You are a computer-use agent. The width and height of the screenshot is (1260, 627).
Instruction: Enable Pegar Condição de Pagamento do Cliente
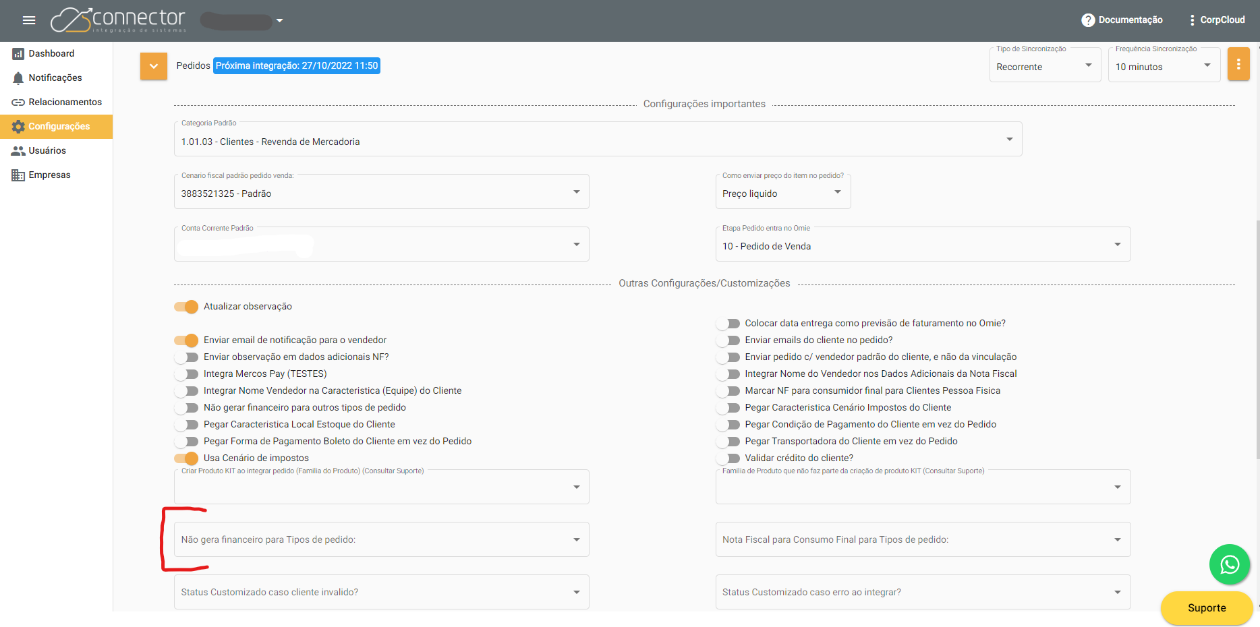coord(728,425)
